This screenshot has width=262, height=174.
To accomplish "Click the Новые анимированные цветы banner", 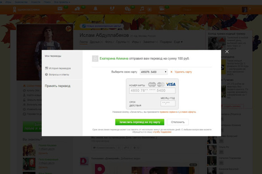I will [102, 26].
